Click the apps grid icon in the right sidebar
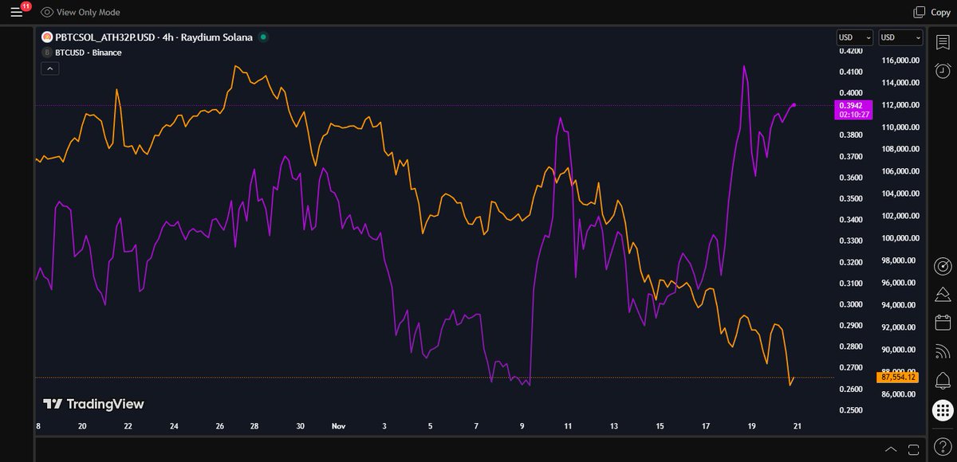 [x=943, y=409]
